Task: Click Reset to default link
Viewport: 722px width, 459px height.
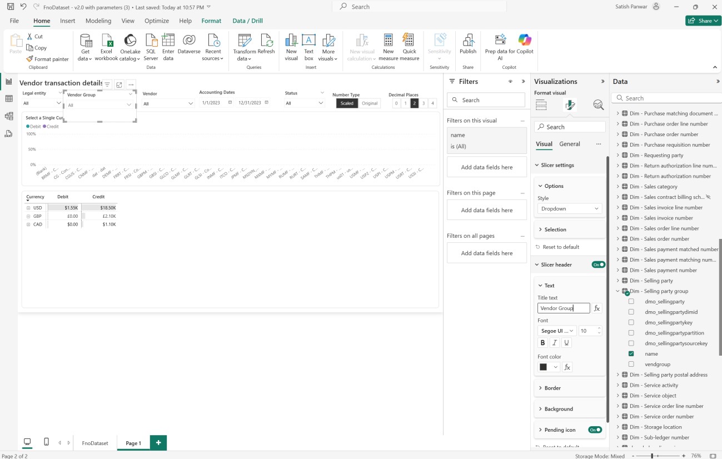Action: (x=560, y=247)
